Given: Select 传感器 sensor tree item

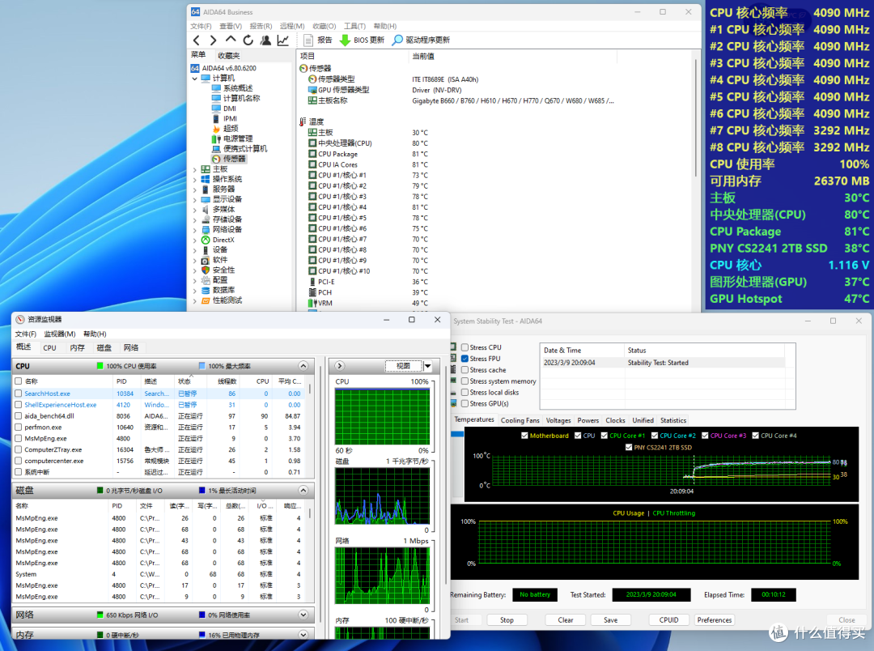Looking at the screenshot, I should pos(229,159).
